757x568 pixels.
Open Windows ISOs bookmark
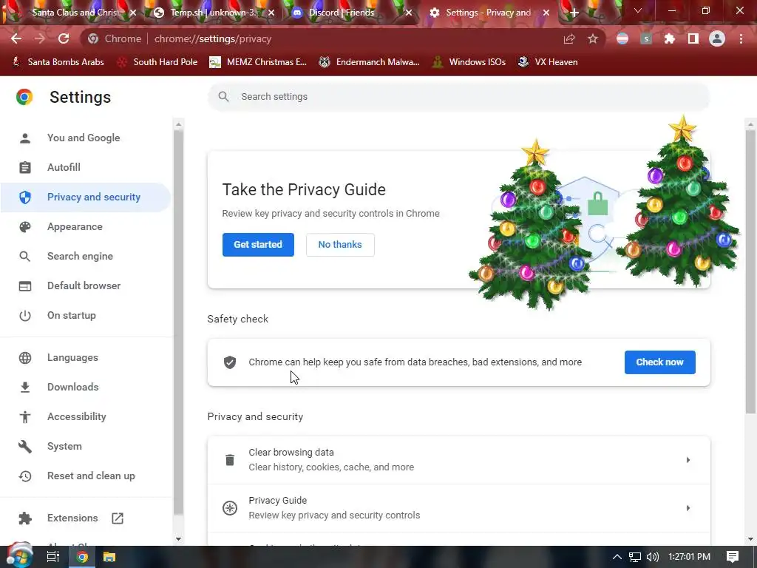469,62
